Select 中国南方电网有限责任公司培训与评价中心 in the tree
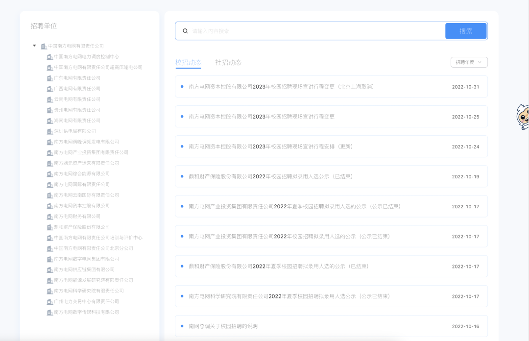This screenshot has height=341, width=529. tap(98, 238)
